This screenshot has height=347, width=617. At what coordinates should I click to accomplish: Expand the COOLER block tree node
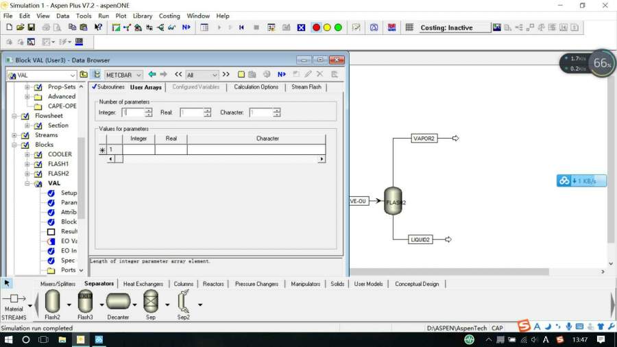(28, 154)
